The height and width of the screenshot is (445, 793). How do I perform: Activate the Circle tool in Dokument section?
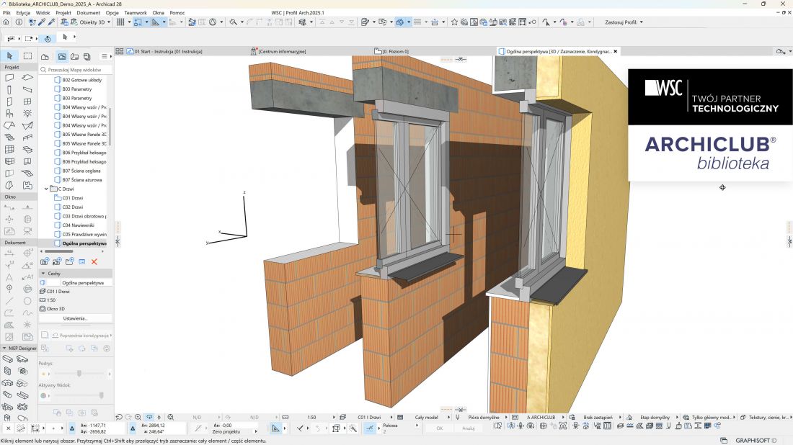click(27, 301)
